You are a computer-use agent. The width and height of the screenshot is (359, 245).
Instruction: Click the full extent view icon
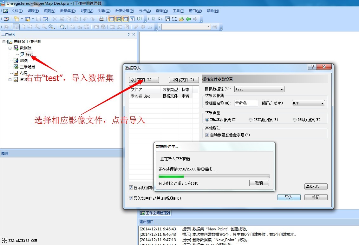point(96,27)
